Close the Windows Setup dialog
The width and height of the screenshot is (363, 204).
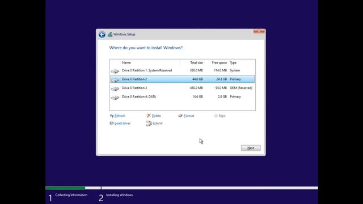pos(259,31)
